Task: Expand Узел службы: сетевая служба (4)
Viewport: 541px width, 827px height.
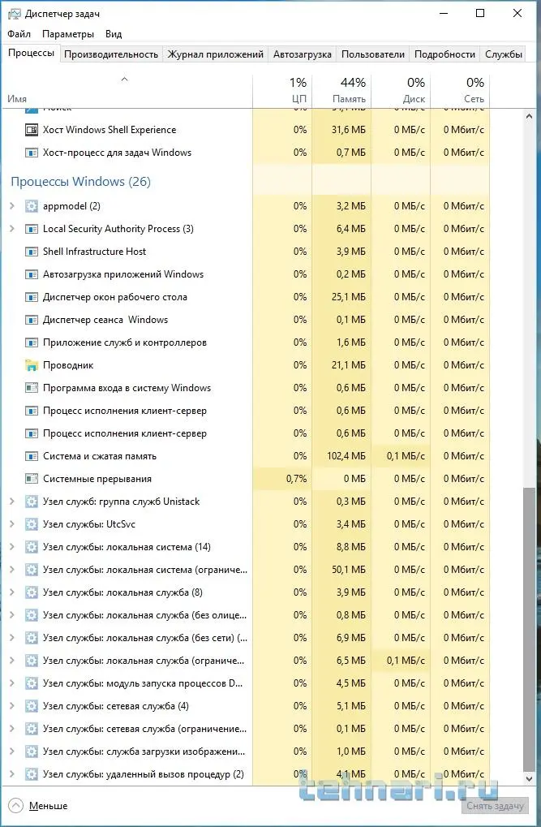Action: pyautogui.click(x=11, y=706)
